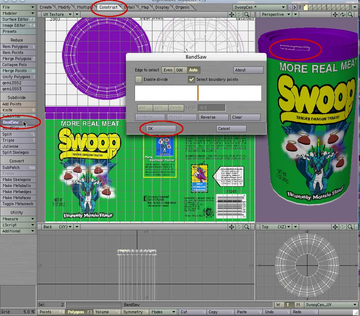The width and height of the screenshot is (360, 316).
Task: Open the Surface Editor
Action: 18,20
